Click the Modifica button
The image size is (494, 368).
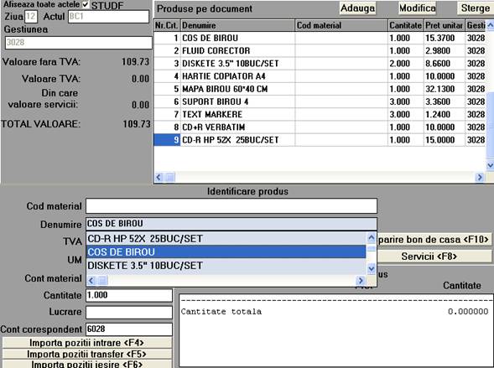[x=418, y=8]
